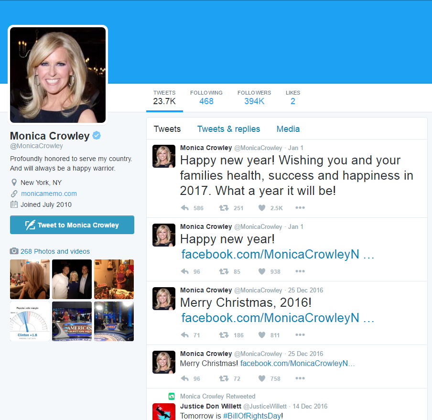This screenshot has width=432, height=420.
Task: Reply to the tweet with 758 likes
Action: (185, 378)
